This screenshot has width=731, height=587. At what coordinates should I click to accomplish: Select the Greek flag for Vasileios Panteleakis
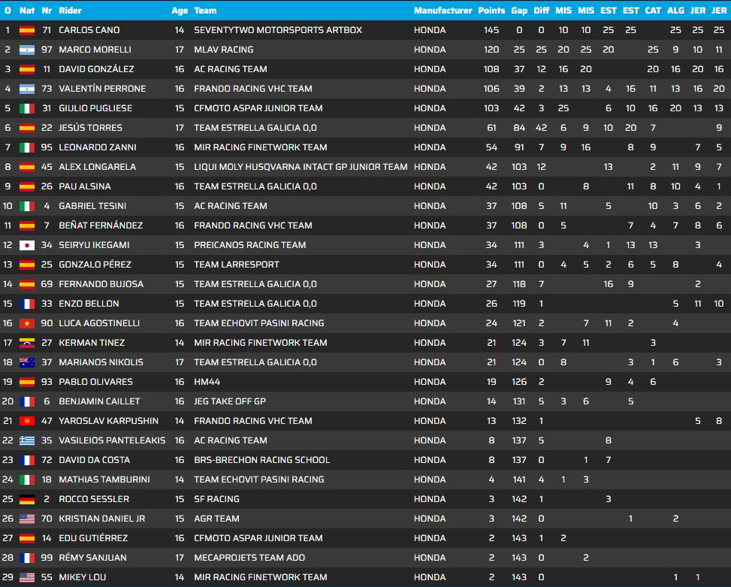point(27,440)
